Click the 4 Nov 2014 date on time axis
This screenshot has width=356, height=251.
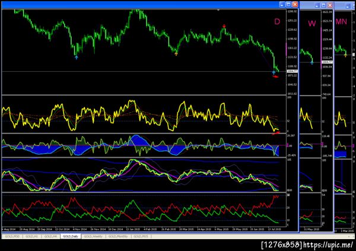[80, 229]
